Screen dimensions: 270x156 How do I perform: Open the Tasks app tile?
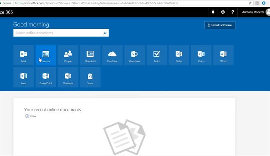(x=157, y=55)
